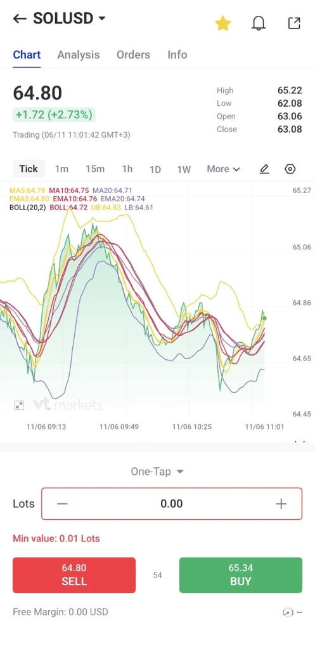Viewport: 315px width, 650px height.
Task: Decrease lots with minus button
Action: click(62, 503)
